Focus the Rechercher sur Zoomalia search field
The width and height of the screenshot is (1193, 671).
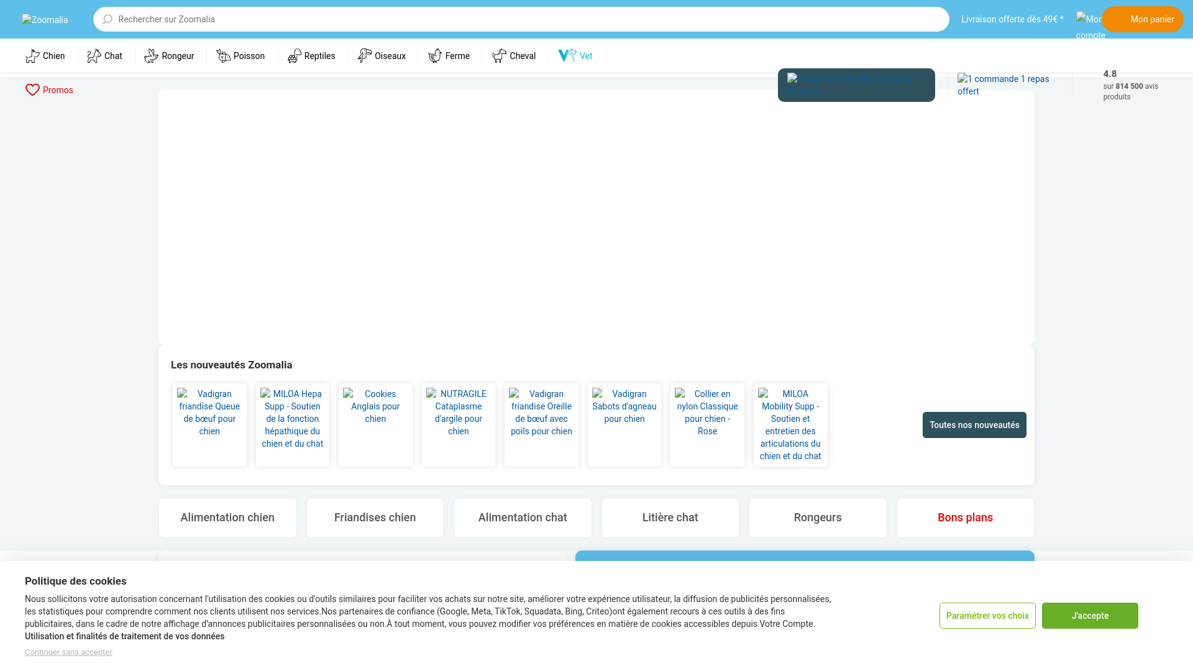pyautogui.click(x=521, y=19)
